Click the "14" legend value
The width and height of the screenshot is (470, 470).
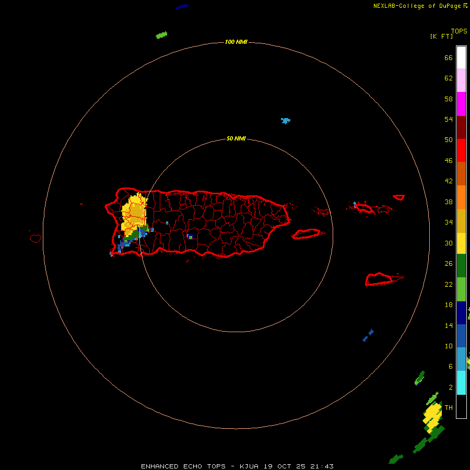[x=449, y=325]
